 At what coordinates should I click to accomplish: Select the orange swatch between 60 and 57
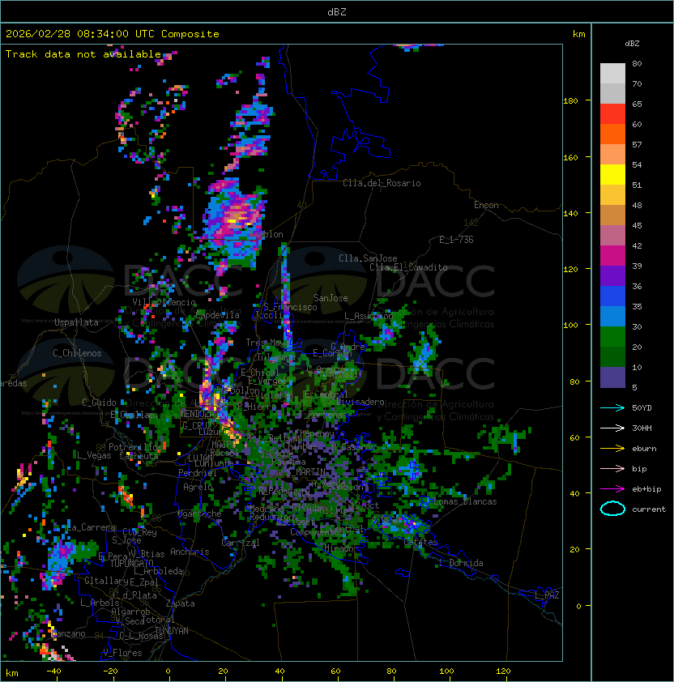(612, 134)
